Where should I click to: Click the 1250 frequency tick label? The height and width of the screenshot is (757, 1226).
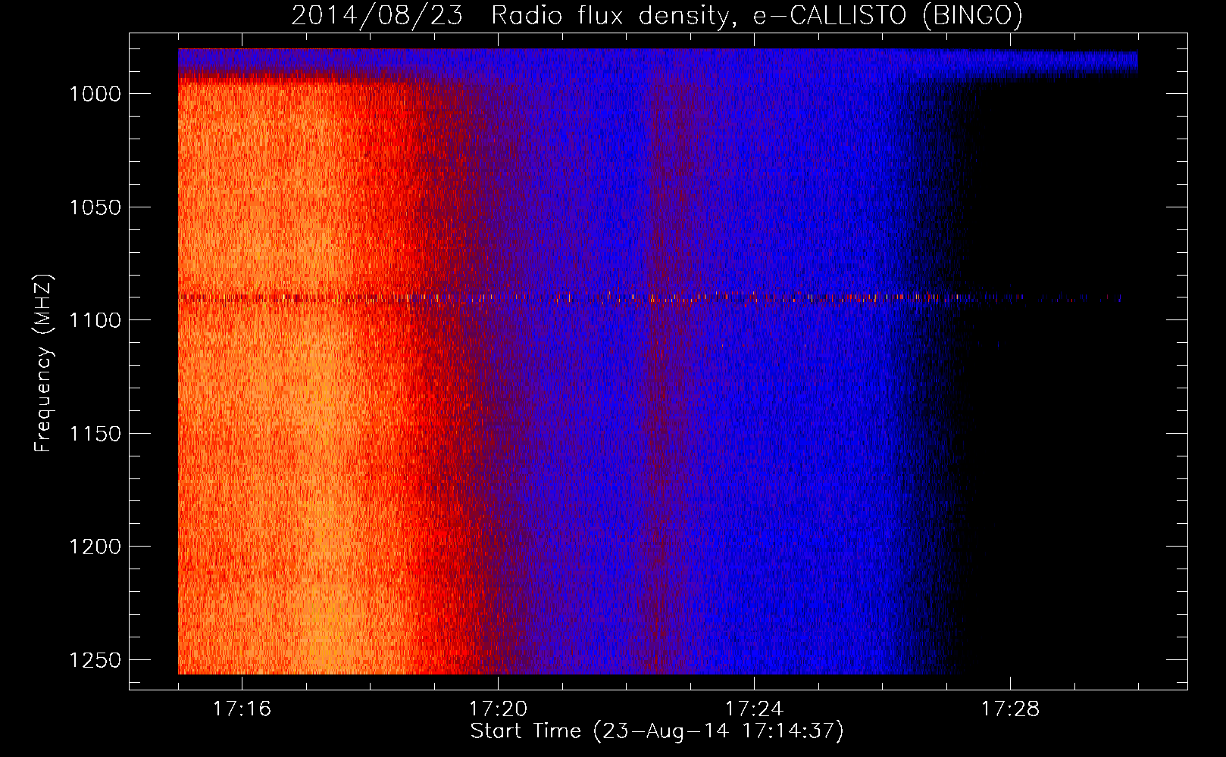[95, 660]
